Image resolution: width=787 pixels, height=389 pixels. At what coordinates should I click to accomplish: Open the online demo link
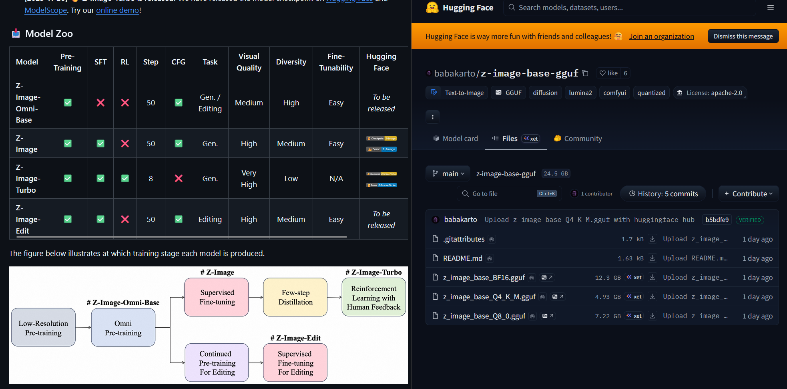pos(118,10)
